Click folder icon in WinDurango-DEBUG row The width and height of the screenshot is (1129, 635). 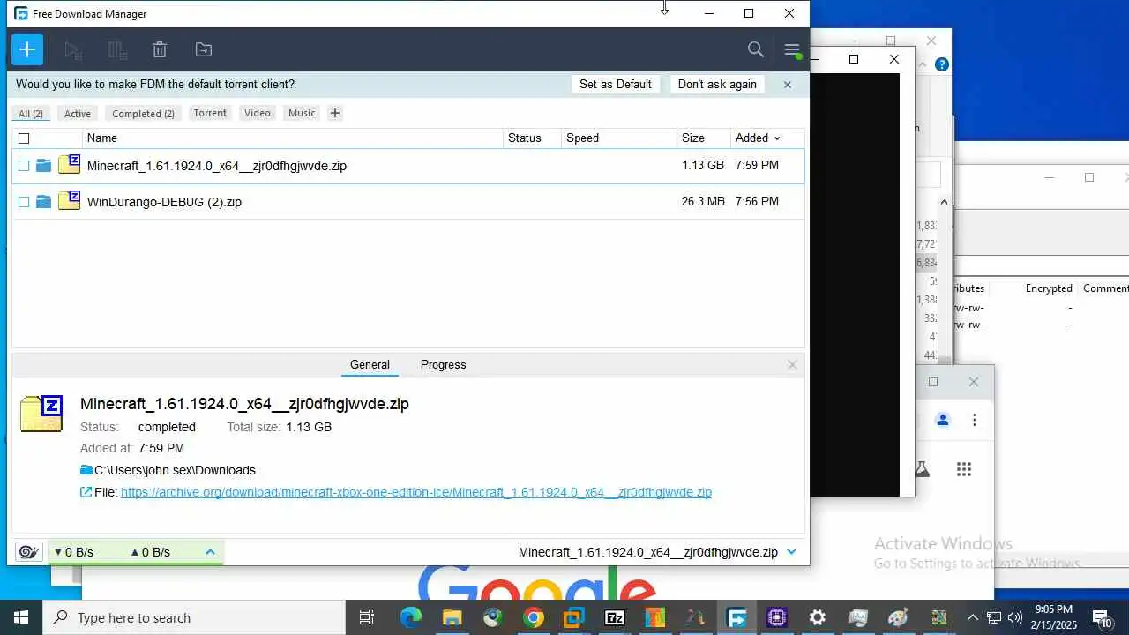43,202
